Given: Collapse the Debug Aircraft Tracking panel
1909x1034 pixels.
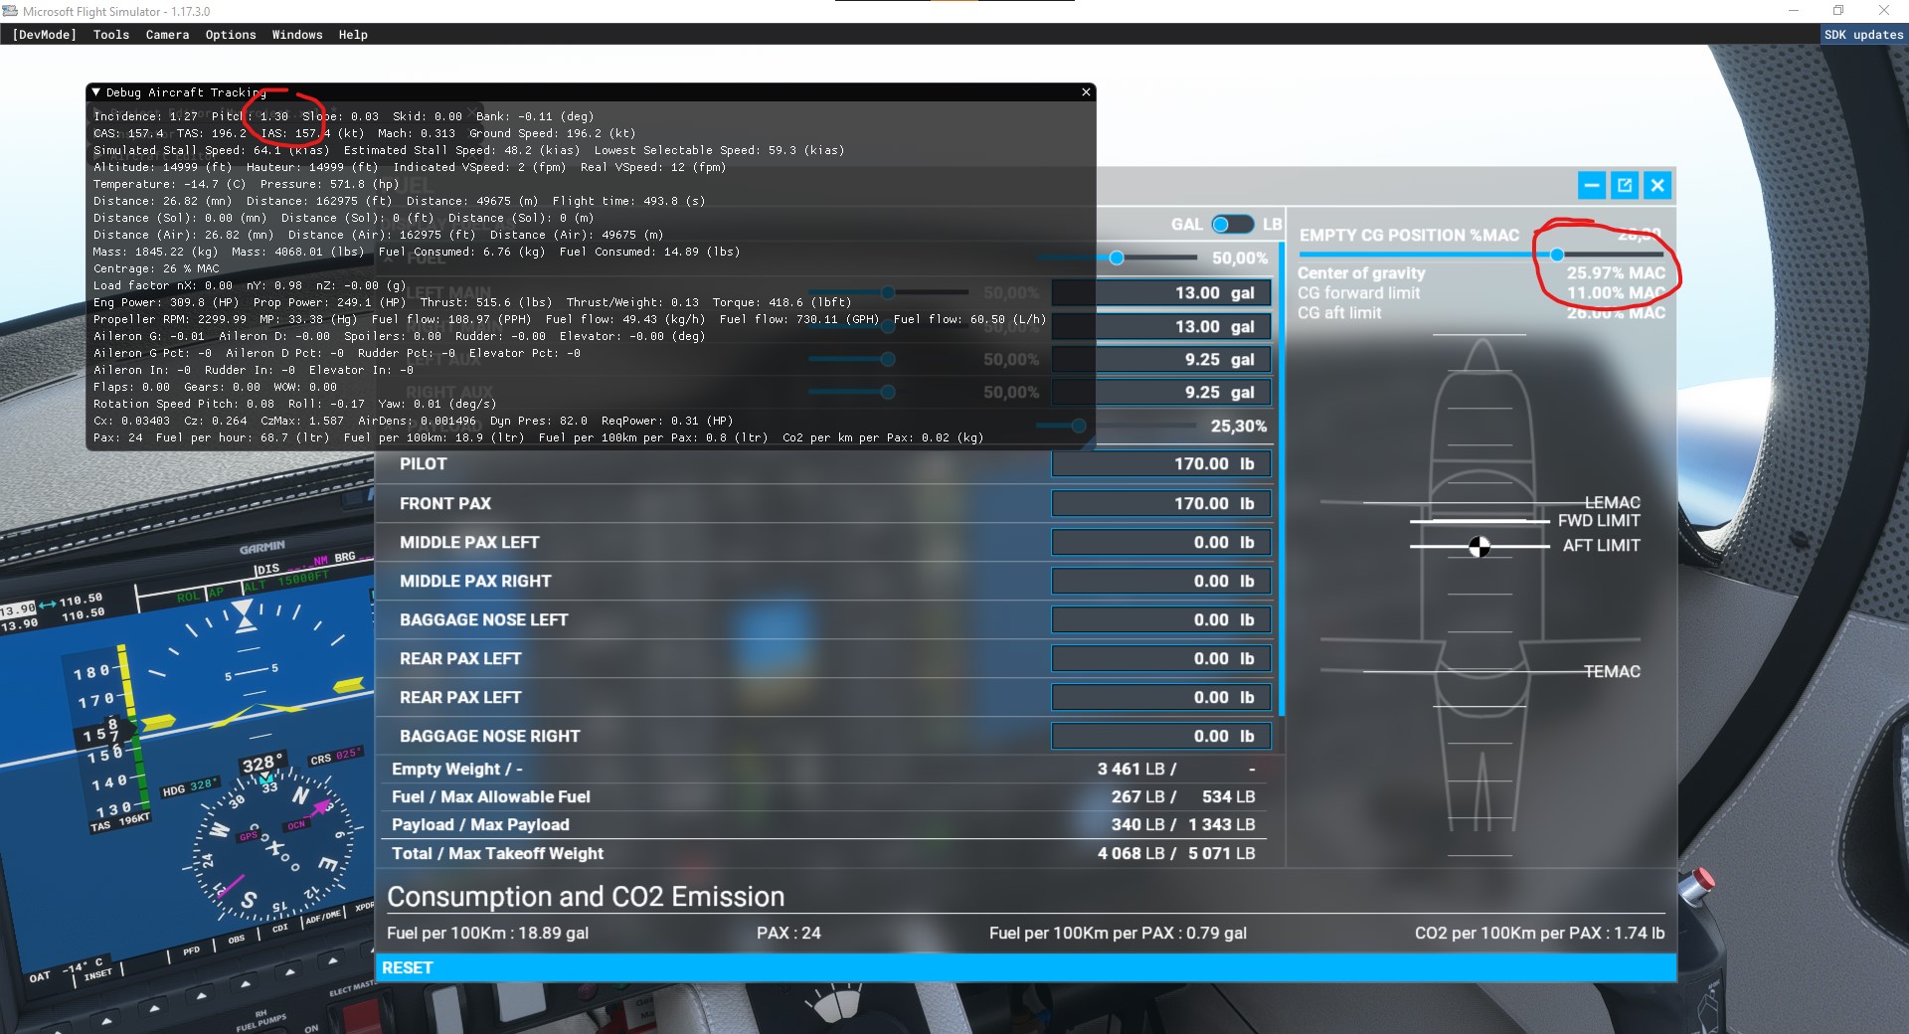Looking at the screenshot, I should tap(96, 92).
